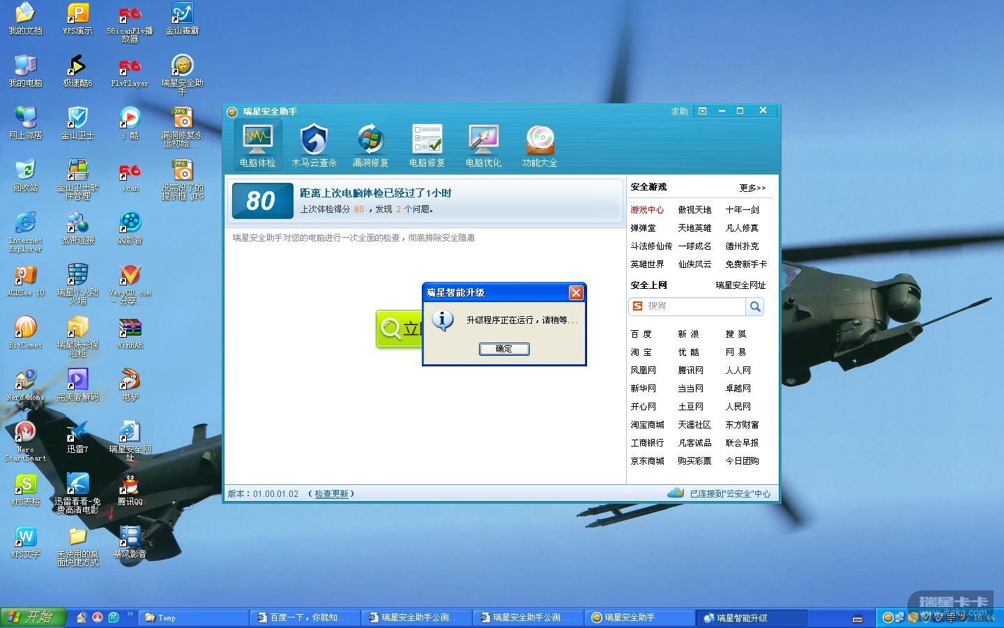Select the 宽带连接 desktop icon
1004x628 pixels.
pyautogui.click(x=77, y=228)
